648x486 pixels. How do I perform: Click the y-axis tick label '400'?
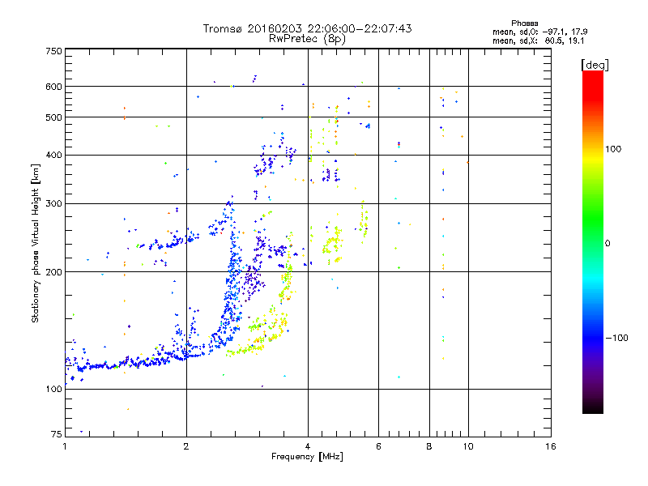[x=54, y=156]
